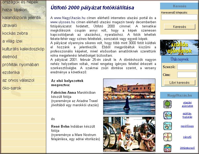Click the Libri keresés button
Image resolution: width=199 pixels, height=154 pixels.
tap(180, 82)
